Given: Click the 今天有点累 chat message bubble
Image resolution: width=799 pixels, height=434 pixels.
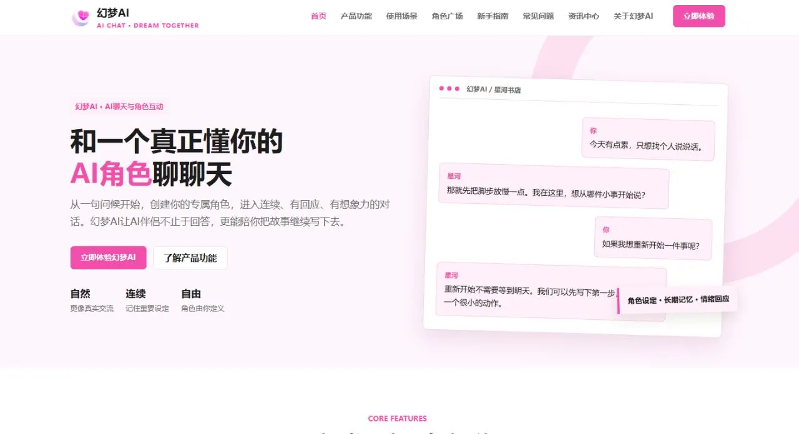Looking at the screenshot, I should (648, 140).
